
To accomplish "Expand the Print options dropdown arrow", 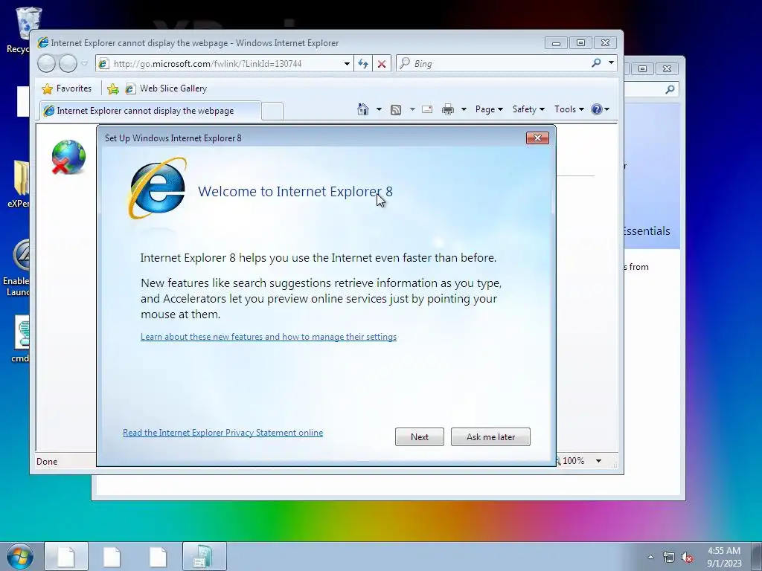I will [x=464, y=109].
